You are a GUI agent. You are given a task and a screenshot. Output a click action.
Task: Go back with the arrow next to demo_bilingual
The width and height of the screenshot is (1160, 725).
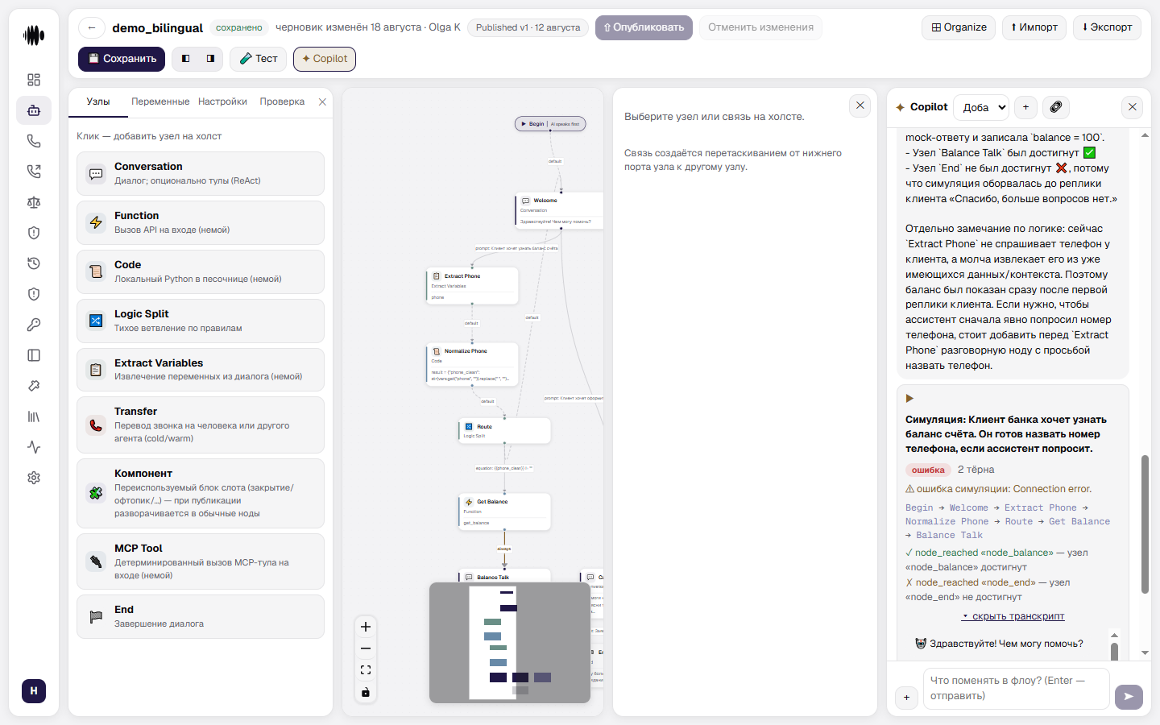[92, 27]
